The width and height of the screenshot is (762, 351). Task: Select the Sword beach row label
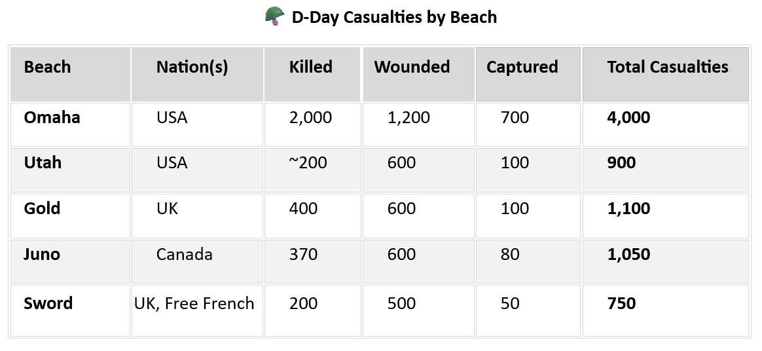point(48,304)
